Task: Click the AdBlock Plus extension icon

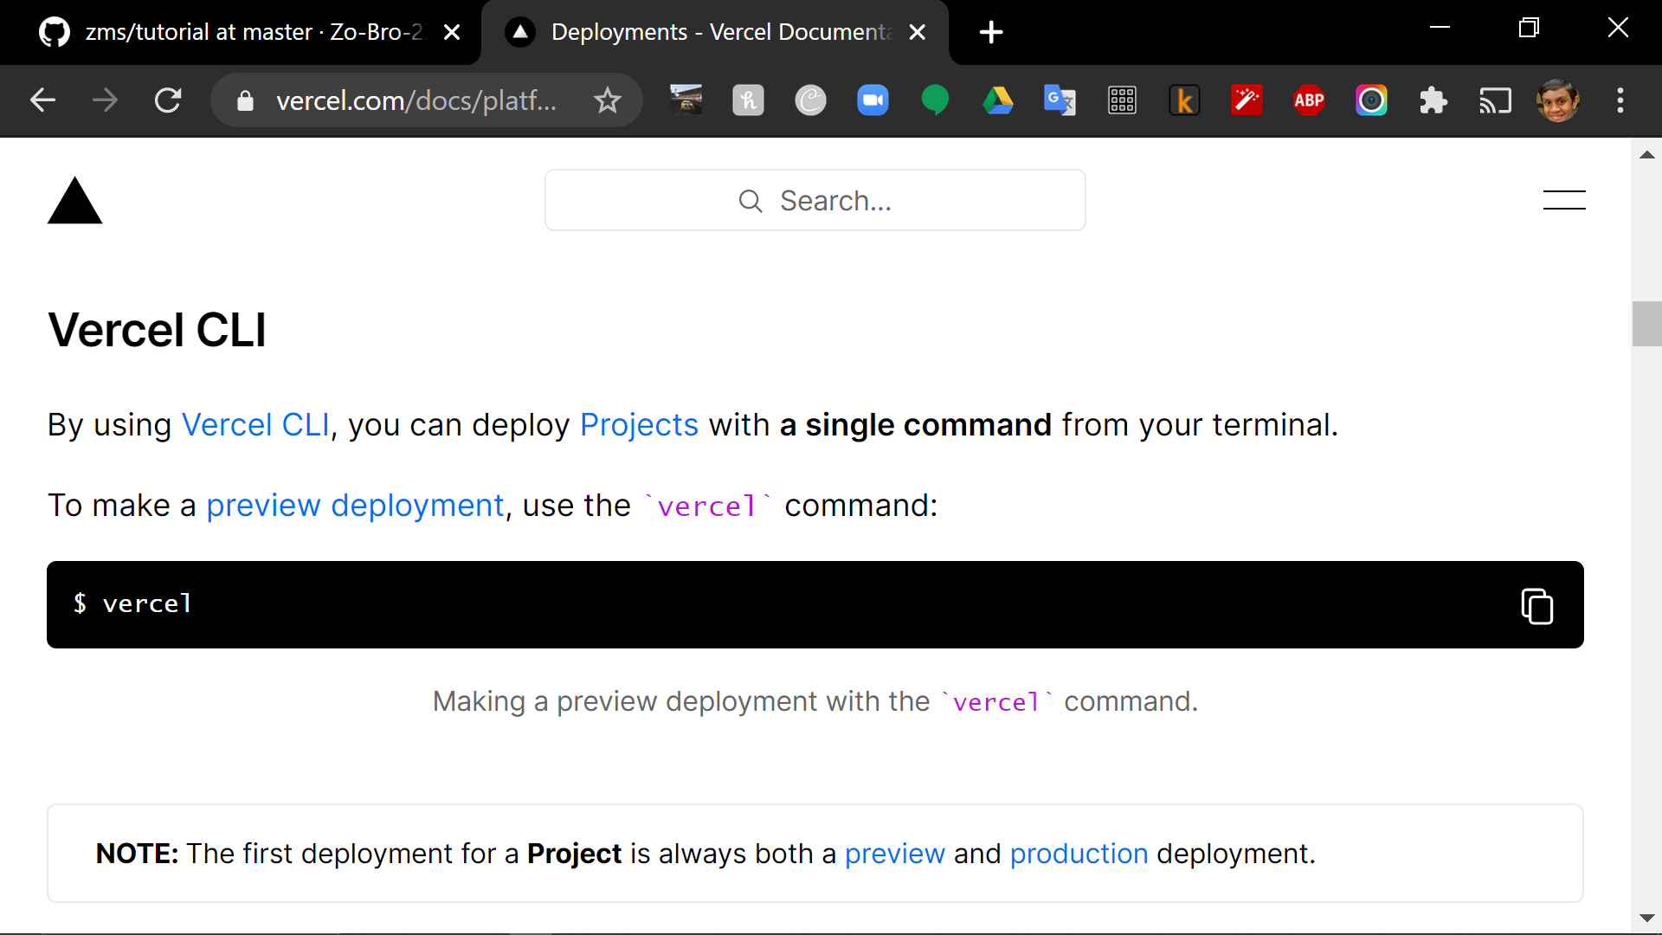Action: pyautogui.click(x=1309, y=100)
